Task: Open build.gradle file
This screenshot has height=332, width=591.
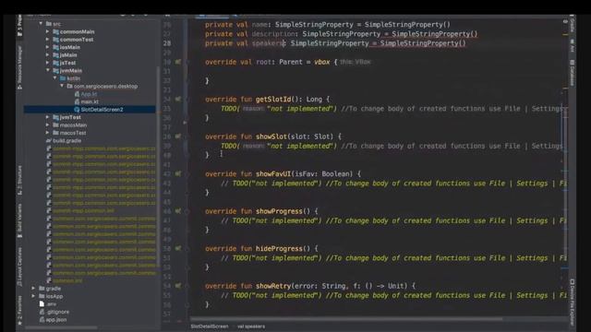Action: click(66, 140)
